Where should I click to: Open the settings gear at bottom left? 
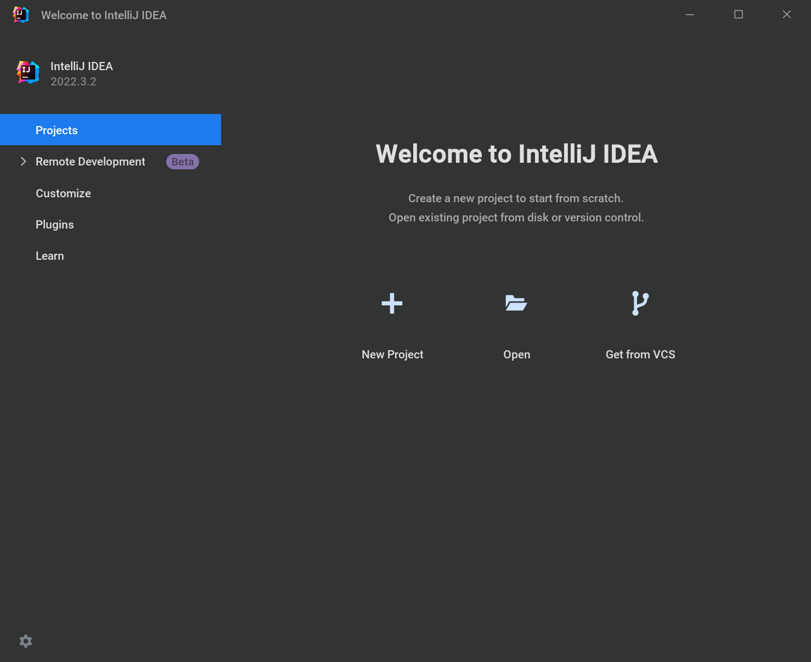(x=26, y=641)
